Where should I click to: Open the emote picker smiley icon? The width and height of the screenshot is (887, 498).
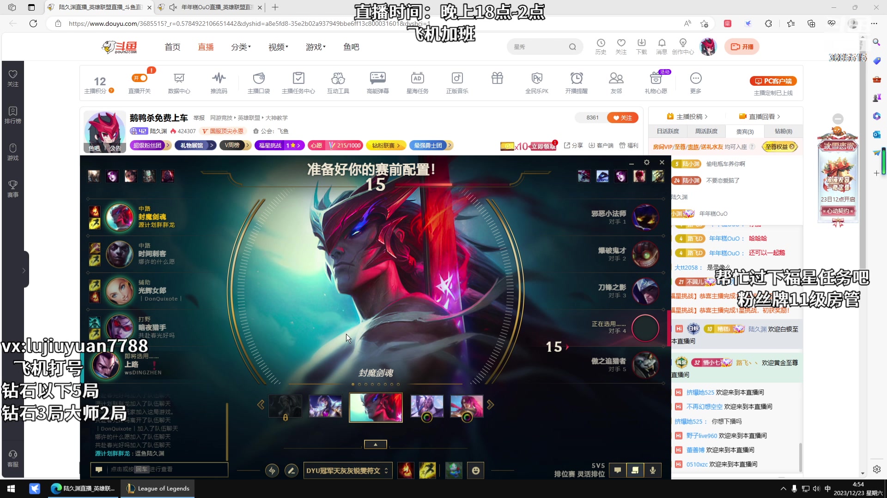(x=475, y=470)
